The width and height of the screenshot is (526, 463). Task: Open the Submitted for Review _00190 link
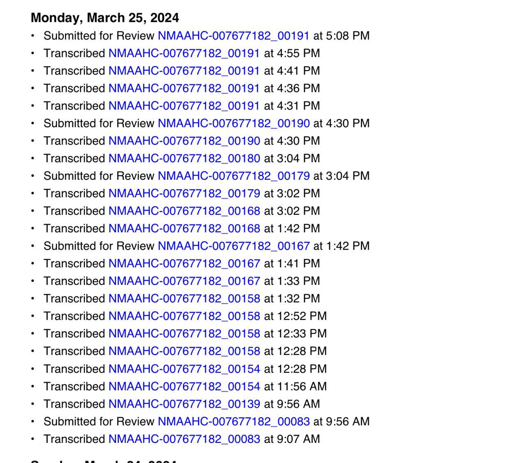233,124
